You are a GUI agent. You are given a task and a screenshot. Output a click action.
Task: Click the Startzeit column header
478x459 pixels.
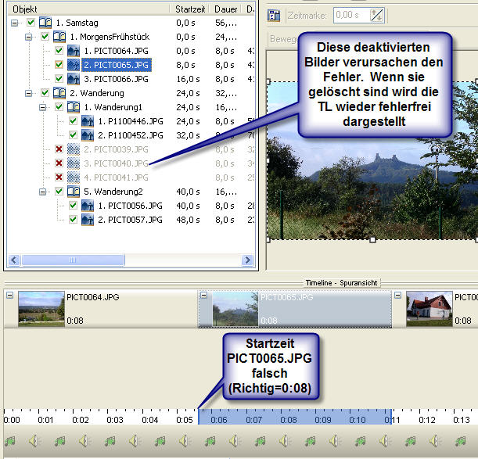point(192,9)
